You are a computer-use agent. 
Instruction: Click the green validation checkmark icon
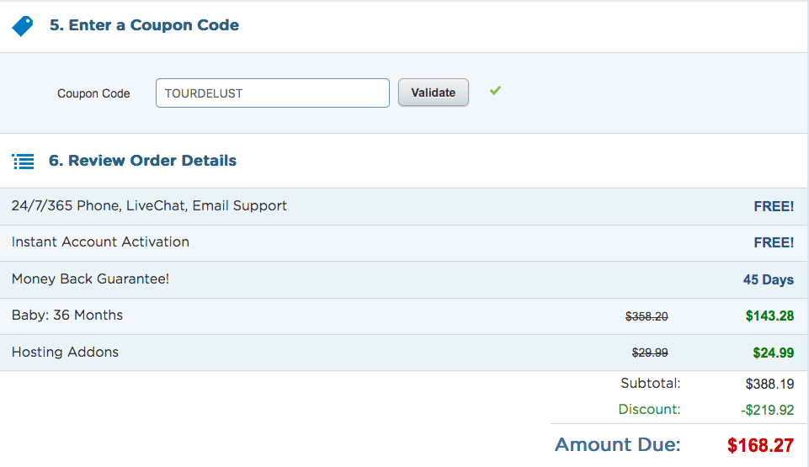(x=495, y=91)
